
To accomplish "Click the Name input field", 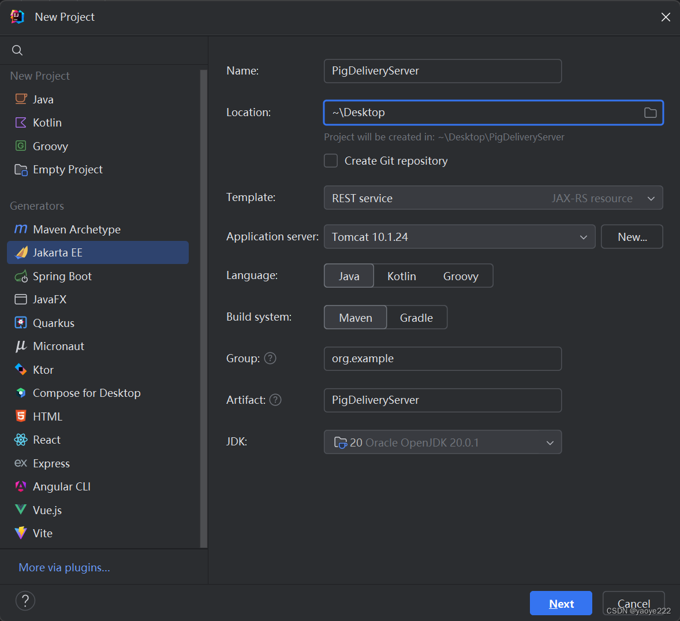I will (x=442, y=70).
